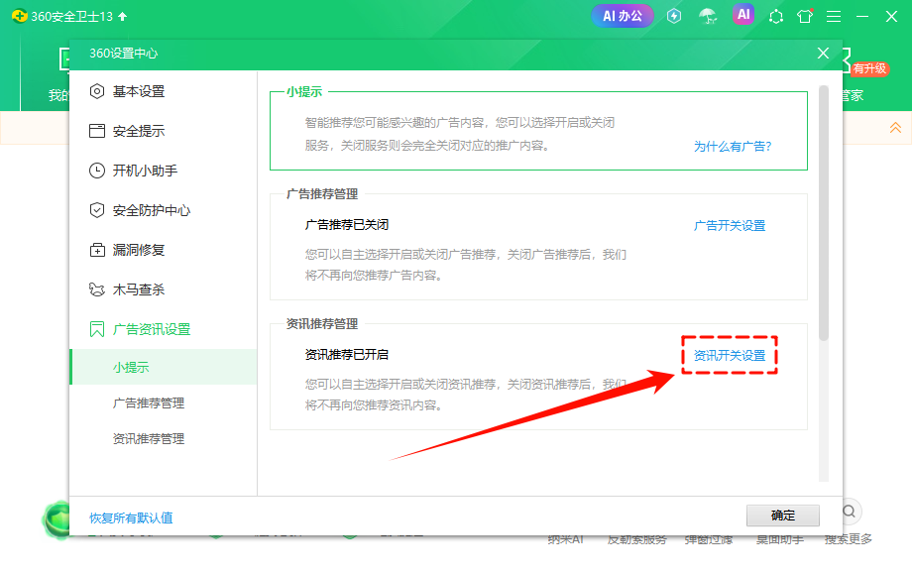This screenshot has height=575, width=912.
Task: Open the skin T-shirt icon
Action: tap(804, 16)
